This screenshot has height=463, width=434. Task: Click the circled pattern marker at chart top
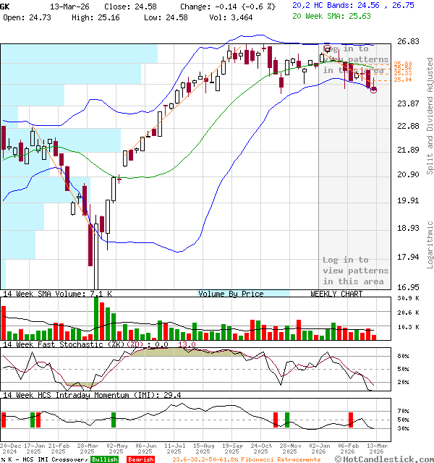(x=328, y=48)
